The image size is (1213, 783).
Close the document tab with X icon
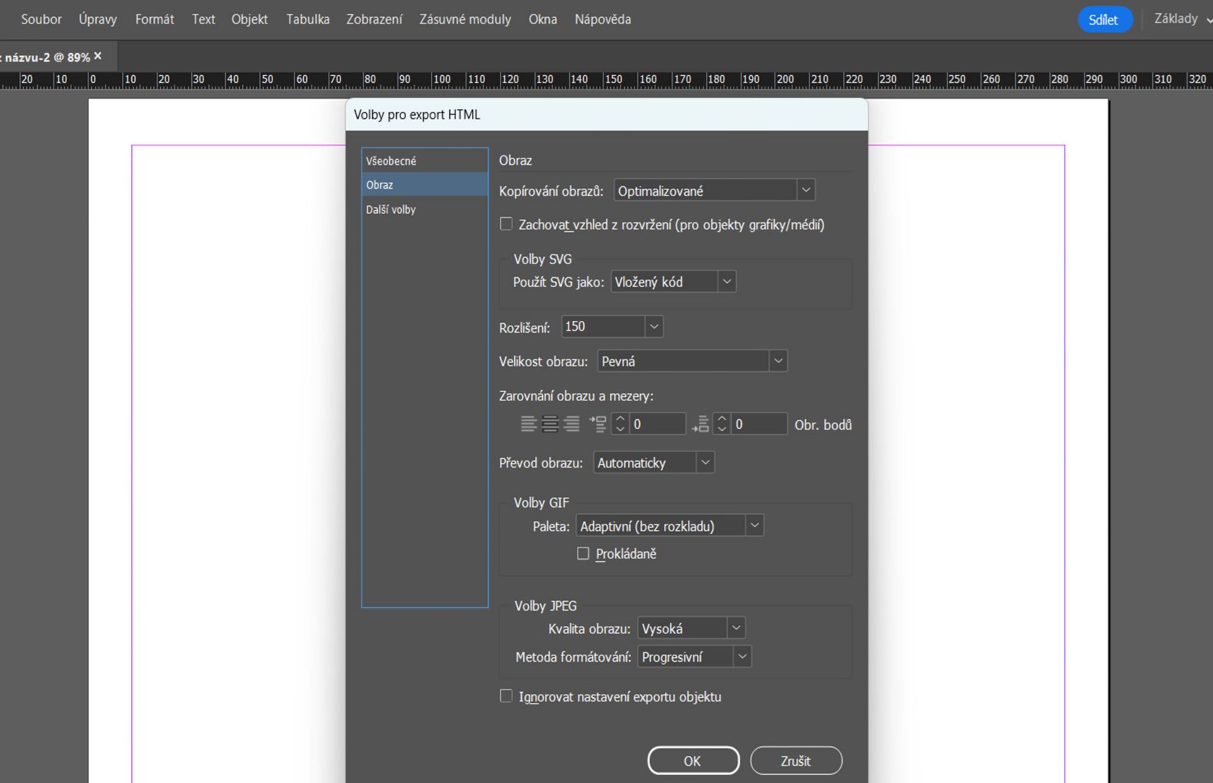(x=98, y=56)
